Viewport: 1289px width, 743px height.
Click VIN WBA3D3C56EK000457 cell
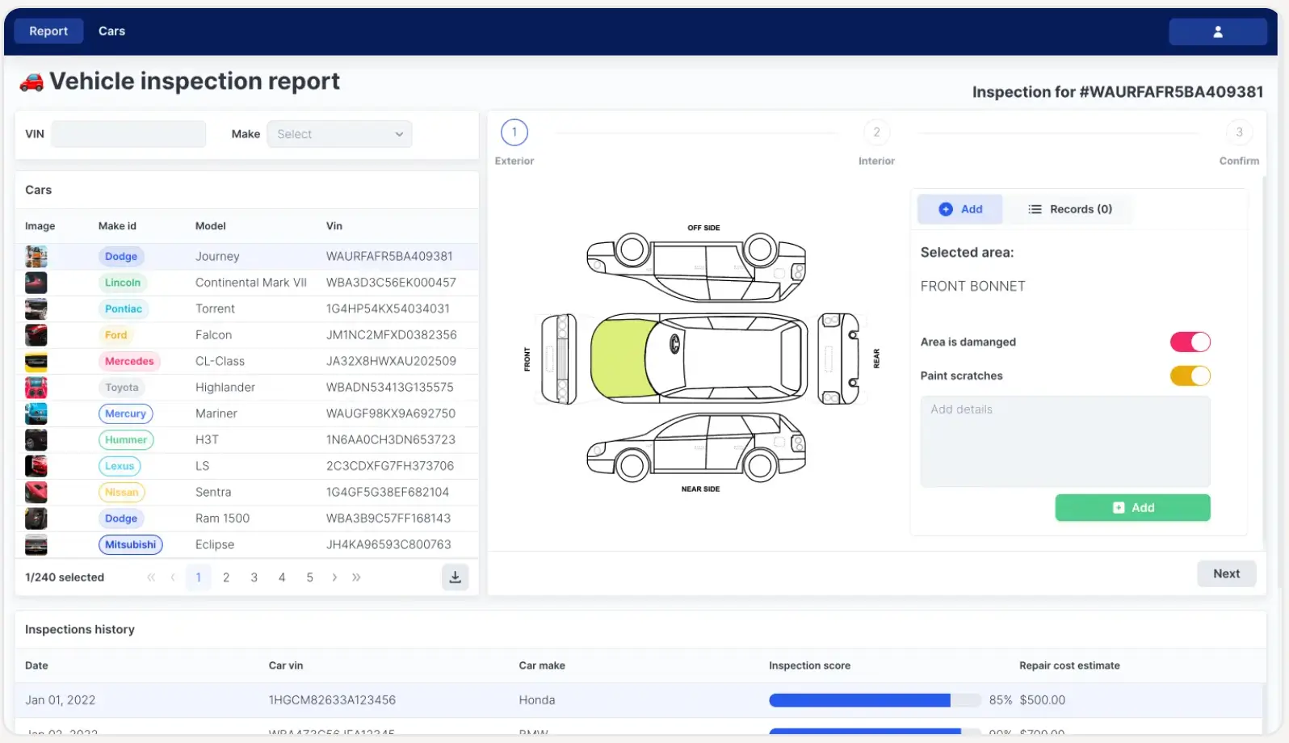[x=391, y=283]
